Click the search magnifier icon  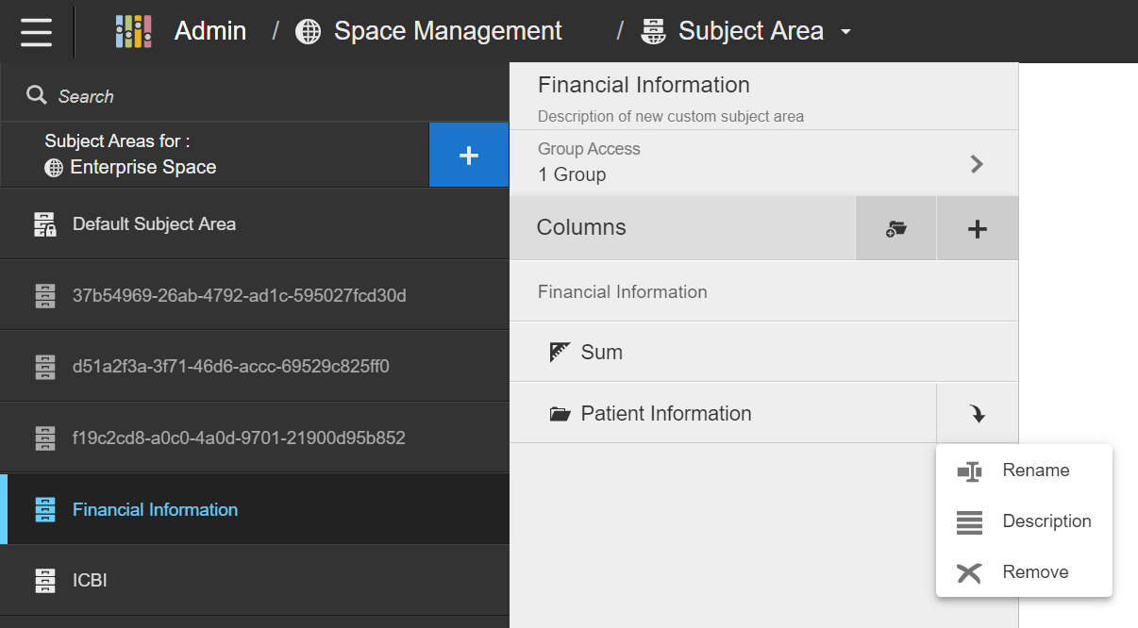tap(37, 95)
